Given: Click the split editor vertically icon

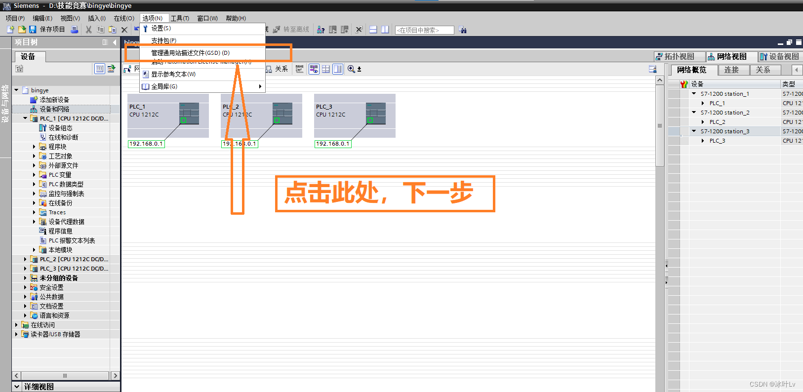Looking at the screenshot, I should pos(385,30).
